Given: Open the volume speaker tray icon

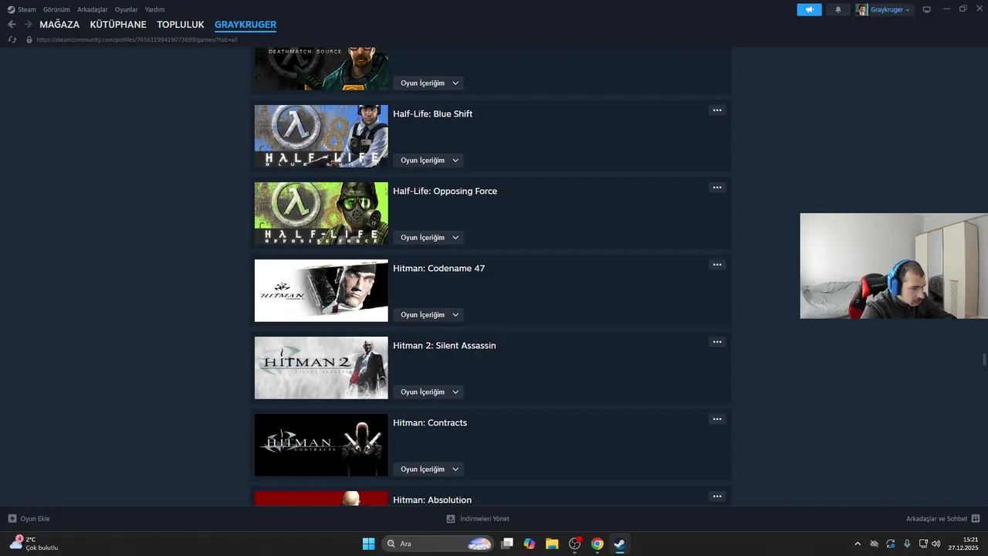Looking at the screenshot, I should click(x=936, y=544).
